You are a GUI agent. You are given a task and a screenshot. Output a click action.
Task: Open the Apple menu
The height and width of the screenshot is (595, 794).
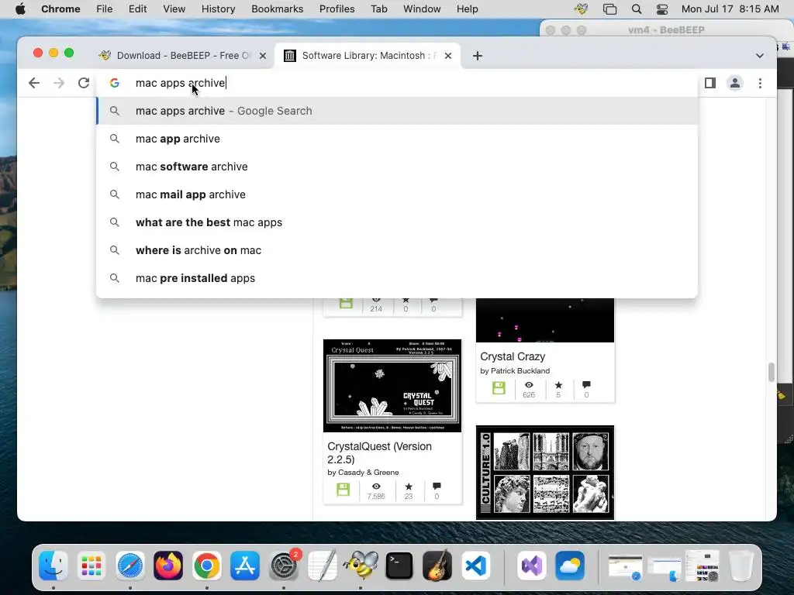point(20,9)
